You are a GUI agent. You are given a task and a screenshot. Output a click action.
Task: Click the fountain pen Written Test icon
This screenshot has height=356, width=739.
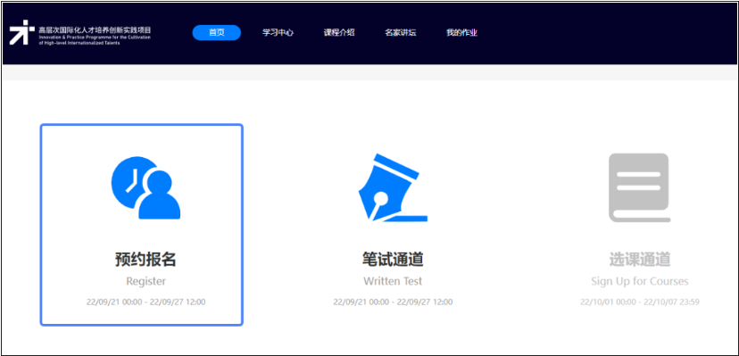392,187
